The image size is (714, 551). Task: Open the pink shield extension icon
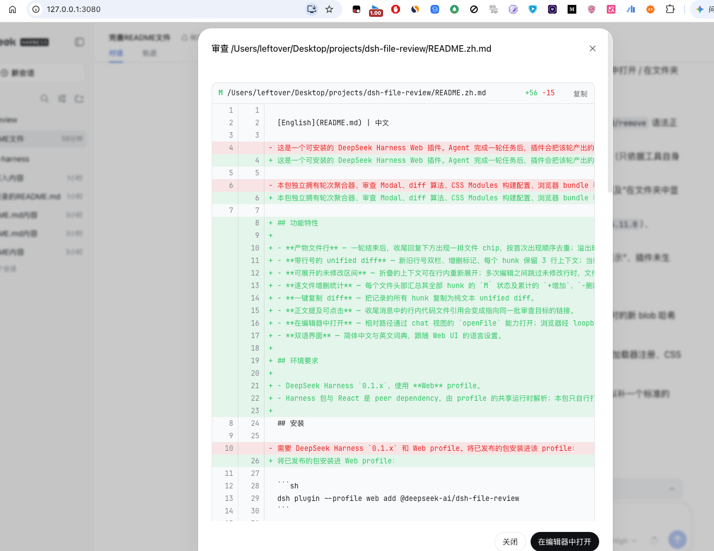[x=592, y=9]
